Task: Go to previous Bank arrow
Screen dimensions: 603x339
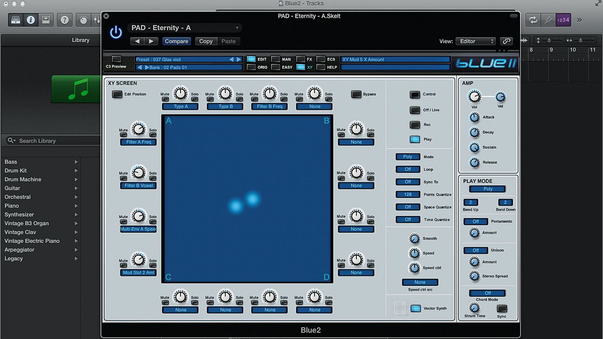Action: coord(139,67)
